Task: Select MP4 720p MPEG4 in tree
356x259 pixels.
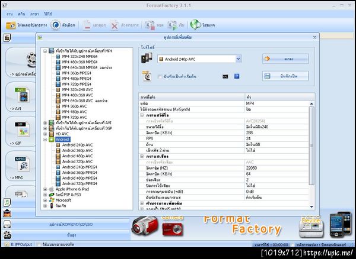Action: click(x=77, y=84)
